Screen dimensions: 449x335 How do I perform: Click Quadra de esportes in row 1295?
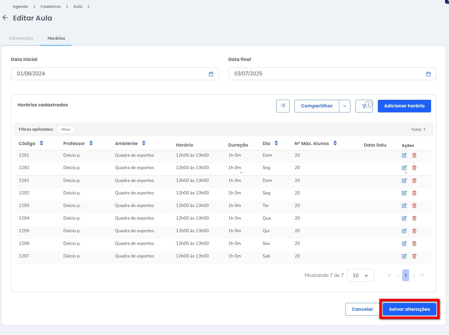point(135,231)
